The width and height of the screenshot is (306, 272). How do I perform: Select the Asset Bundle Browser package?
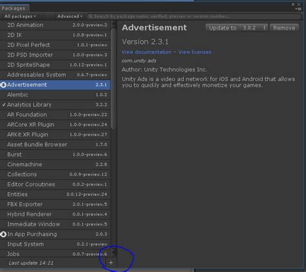click(55, 144)
